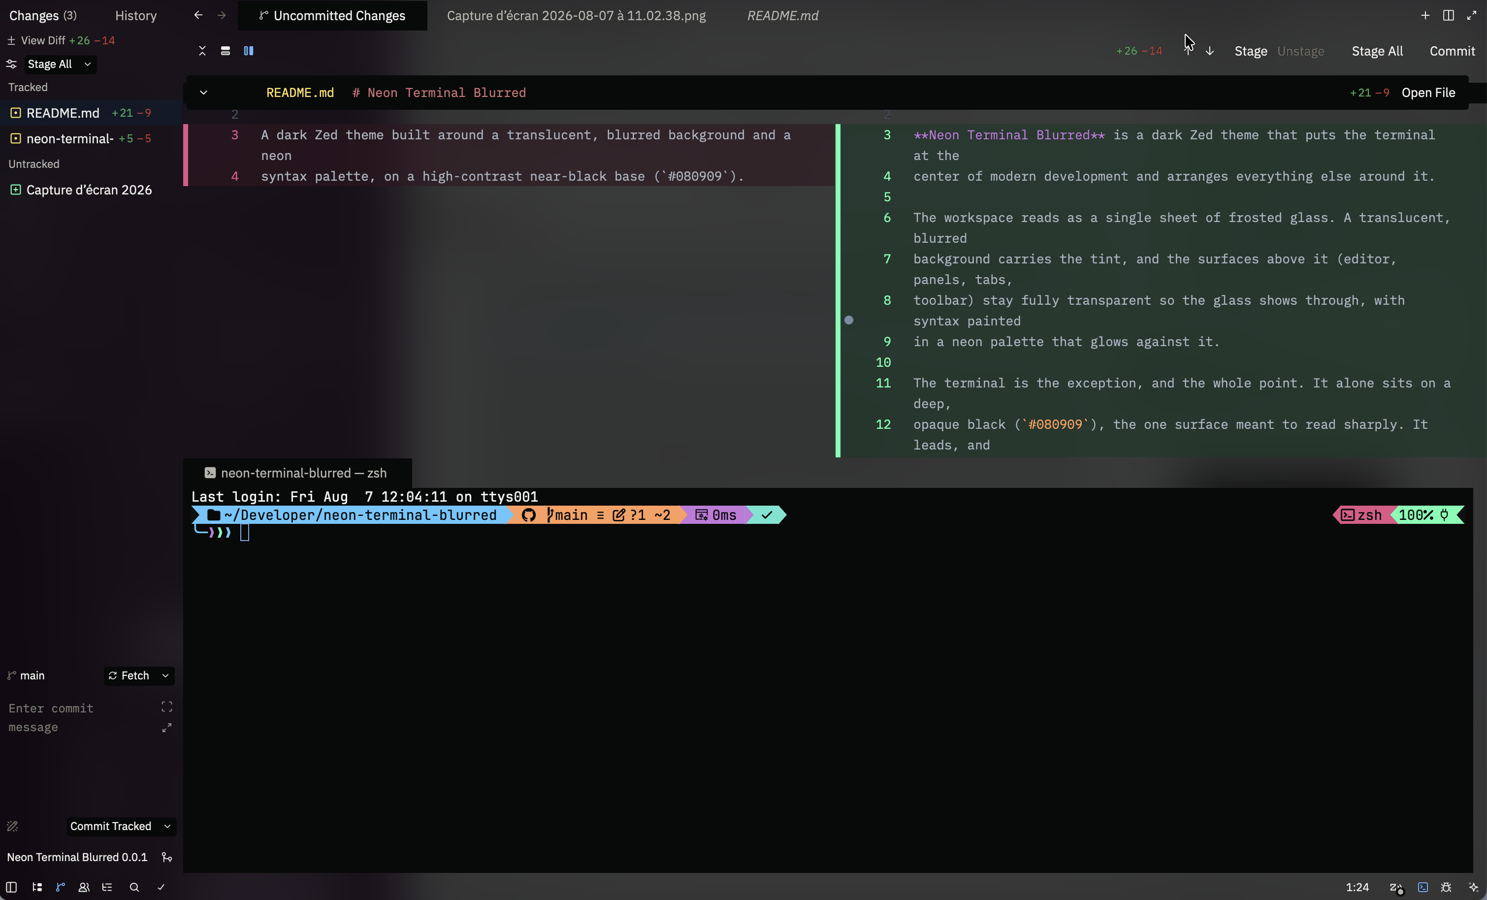This screenshot has height=900, width=1487.
Task: Collapse all diff hunks with the fold icon
Action: [202, 51]
